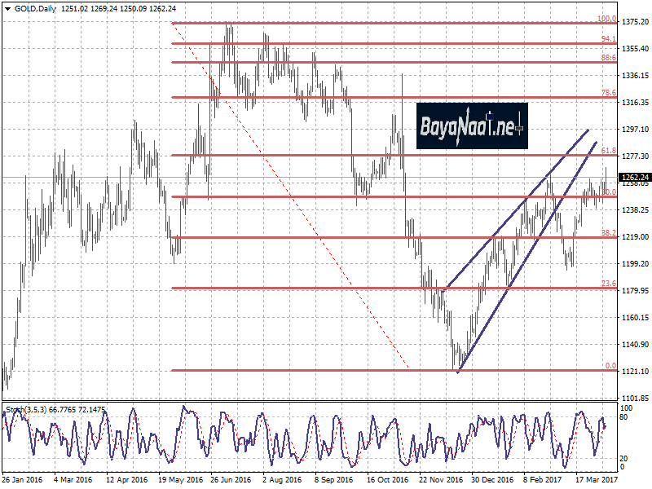Click the small triangle before GOLD,Daily title
Screen dimensions: 652x489
(x=6, y=7)
